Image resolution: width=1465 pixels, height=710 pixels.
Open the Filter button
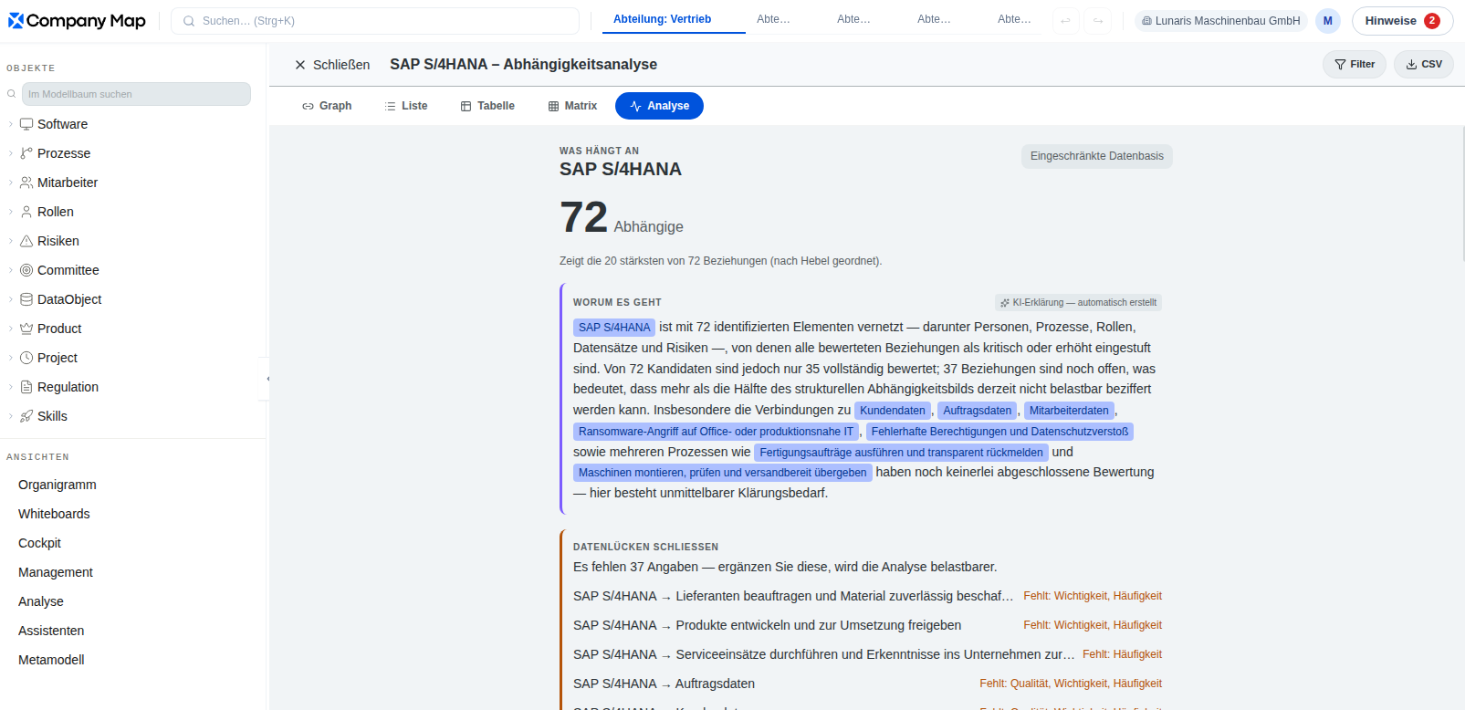(x=1355, y=64)
